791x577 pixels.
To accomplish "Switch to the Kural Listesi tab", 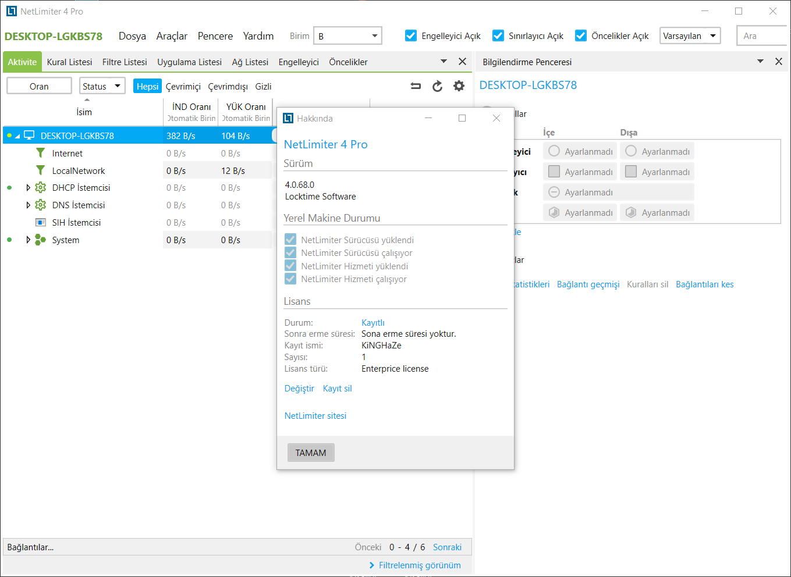I will pos(69,62).
